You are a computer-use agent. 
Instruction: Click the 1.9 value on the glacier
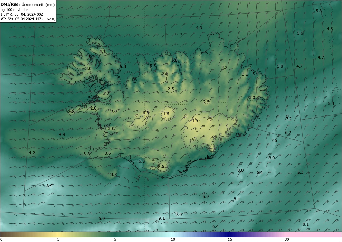point(146,113)
